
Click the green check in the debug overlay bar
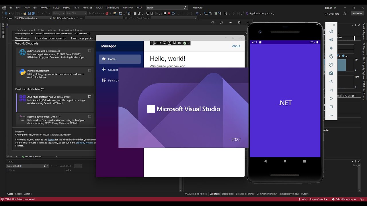(x=185, y=43)
